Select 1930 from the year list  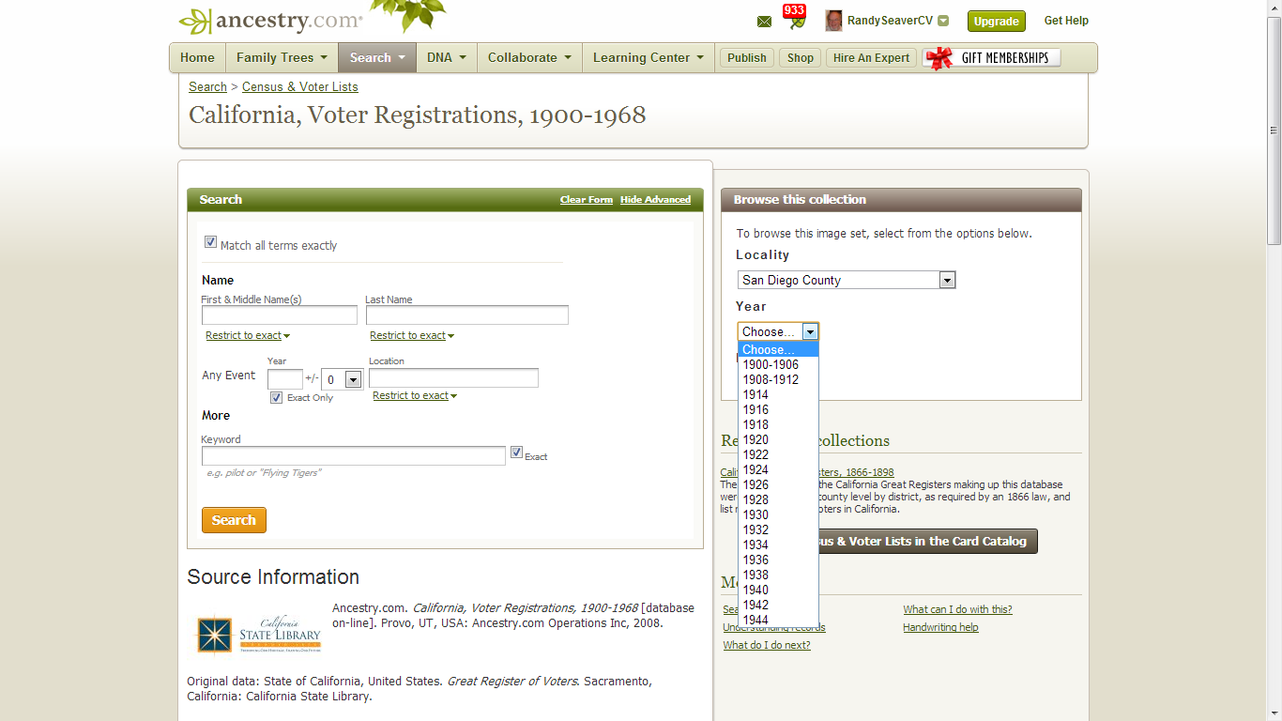(x=778, y=514)
